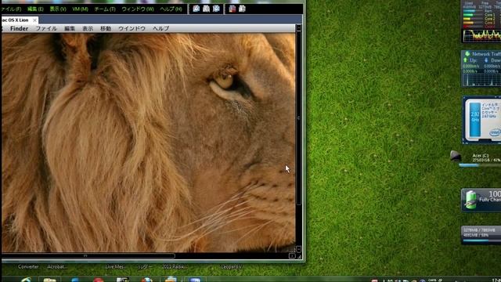Click the last icon in VMware's toolbar

(x=242, y=9)
